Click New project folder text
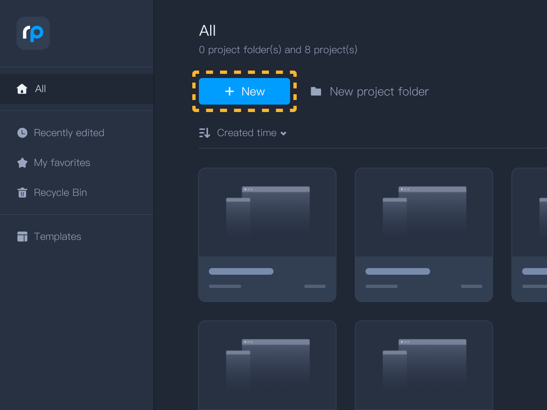Image resolution: width=547 pixels, height=410 pixels. (x=379, y=91)
